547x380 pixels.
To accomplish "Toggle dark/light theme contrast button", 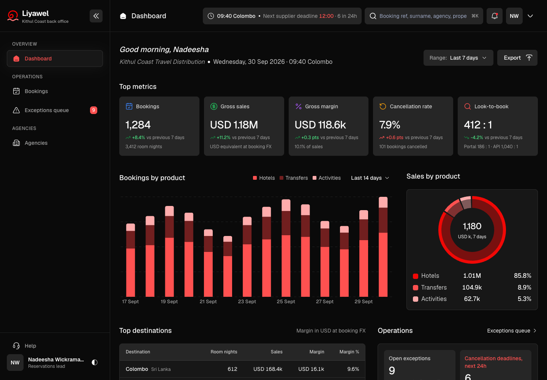I will tap(95, 363).
